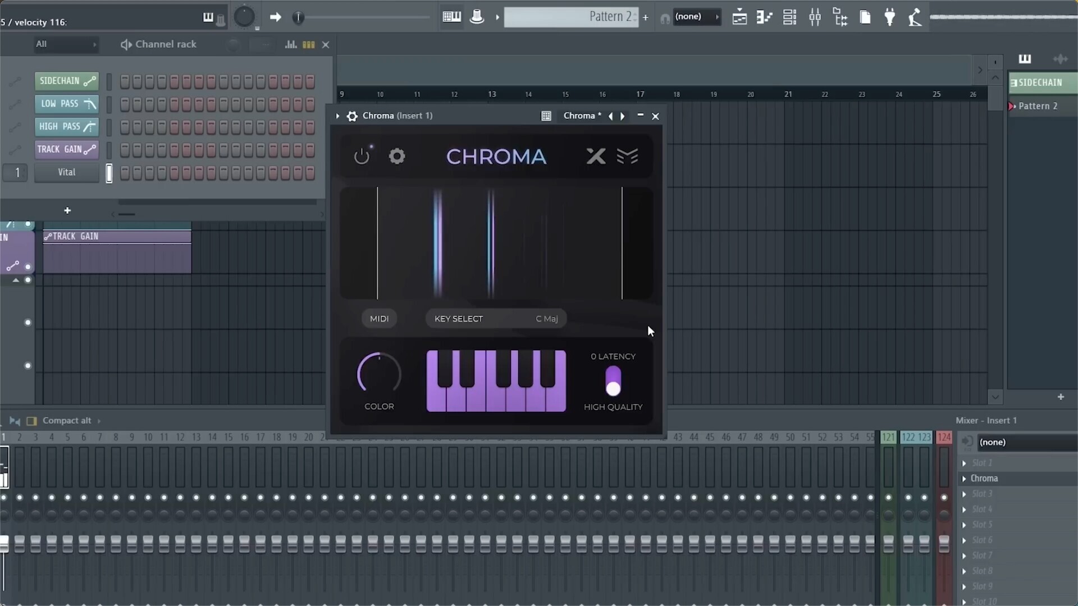Select the SIDECHAIN channel button
The image size is (1078, 606).
67,81
